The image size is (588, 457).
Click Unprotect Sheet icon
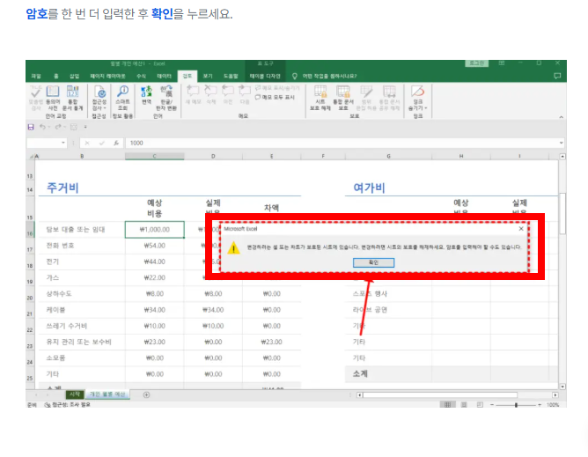pos(320,92)
